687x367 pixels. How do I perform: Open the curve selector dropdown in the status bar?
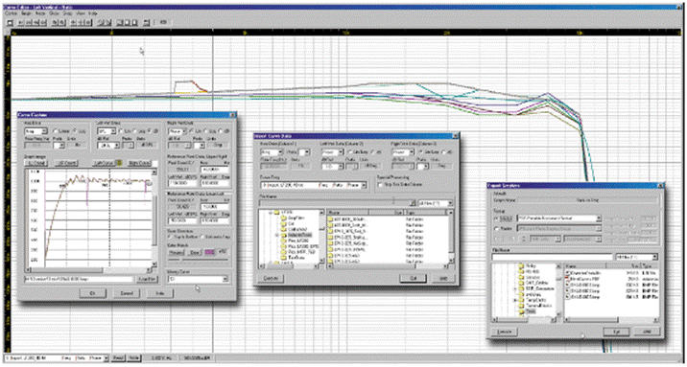click(x=56, y=357)
